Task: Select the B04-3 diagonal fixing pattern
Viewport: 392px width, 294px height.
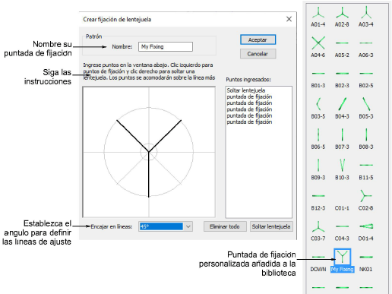Action: point(342,109)
